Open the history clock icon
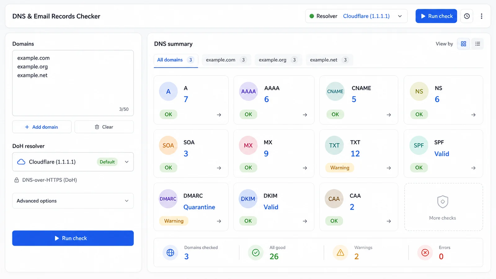 (x=467, y=16)
